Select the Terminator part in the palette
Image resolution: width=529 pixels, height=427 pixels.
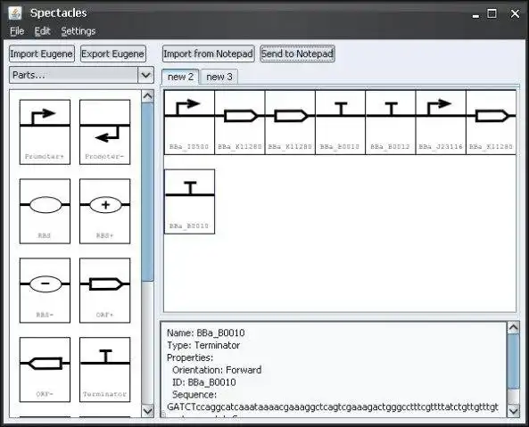[105, 369]
